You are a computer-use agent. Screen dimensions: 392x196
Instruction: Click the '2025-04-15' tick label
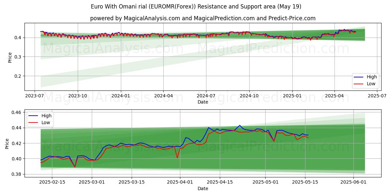[x=220, y=182]
